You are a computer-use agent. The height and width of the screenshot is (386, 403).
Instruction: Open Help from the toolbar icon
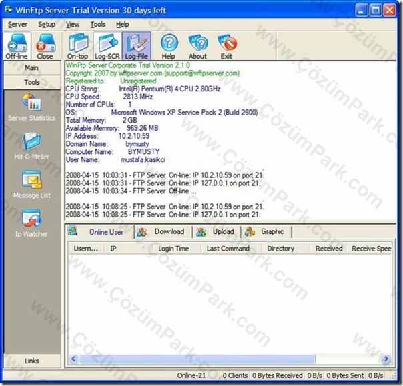169,46
